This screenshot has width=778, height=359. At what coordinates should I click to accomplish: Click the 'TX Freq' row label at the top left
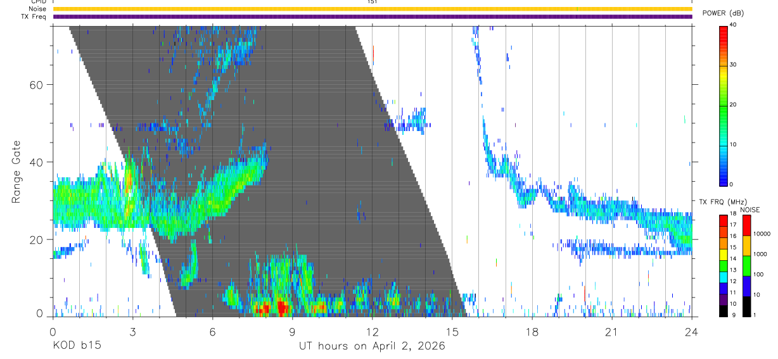(x=35, y=16)
